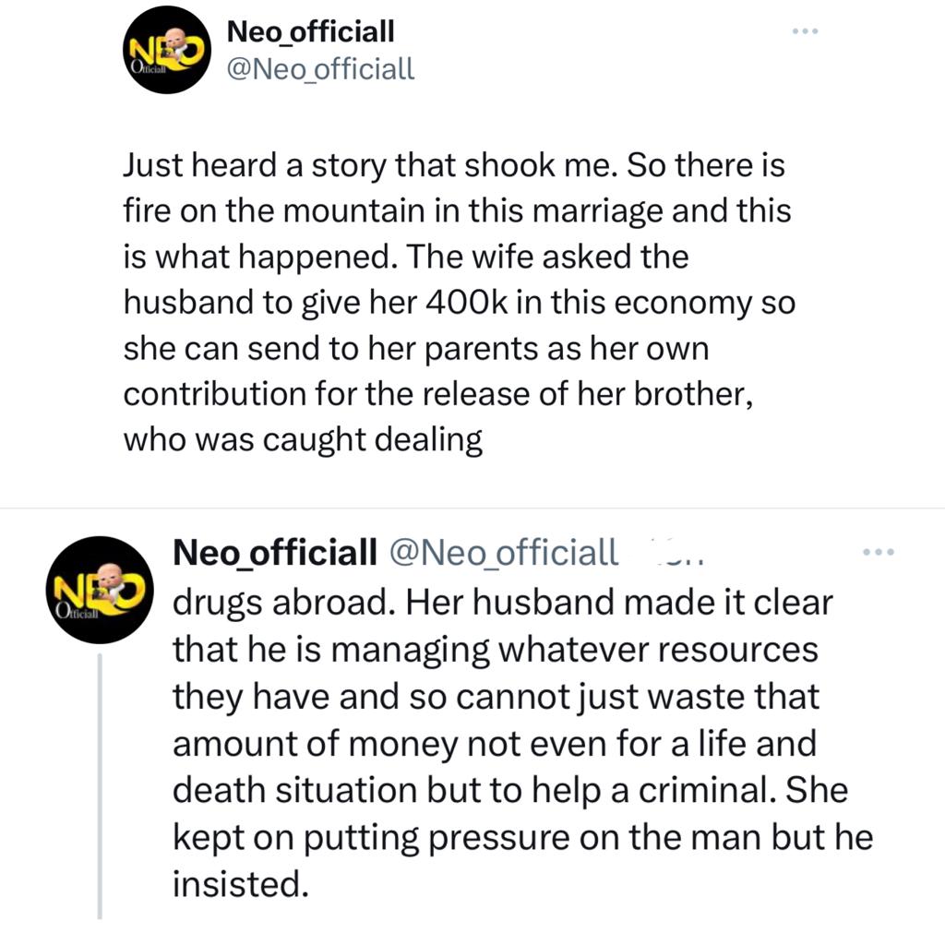Click the words "who was caught dealing"
The height and width of the screenshot is (945, 945).
303,440
